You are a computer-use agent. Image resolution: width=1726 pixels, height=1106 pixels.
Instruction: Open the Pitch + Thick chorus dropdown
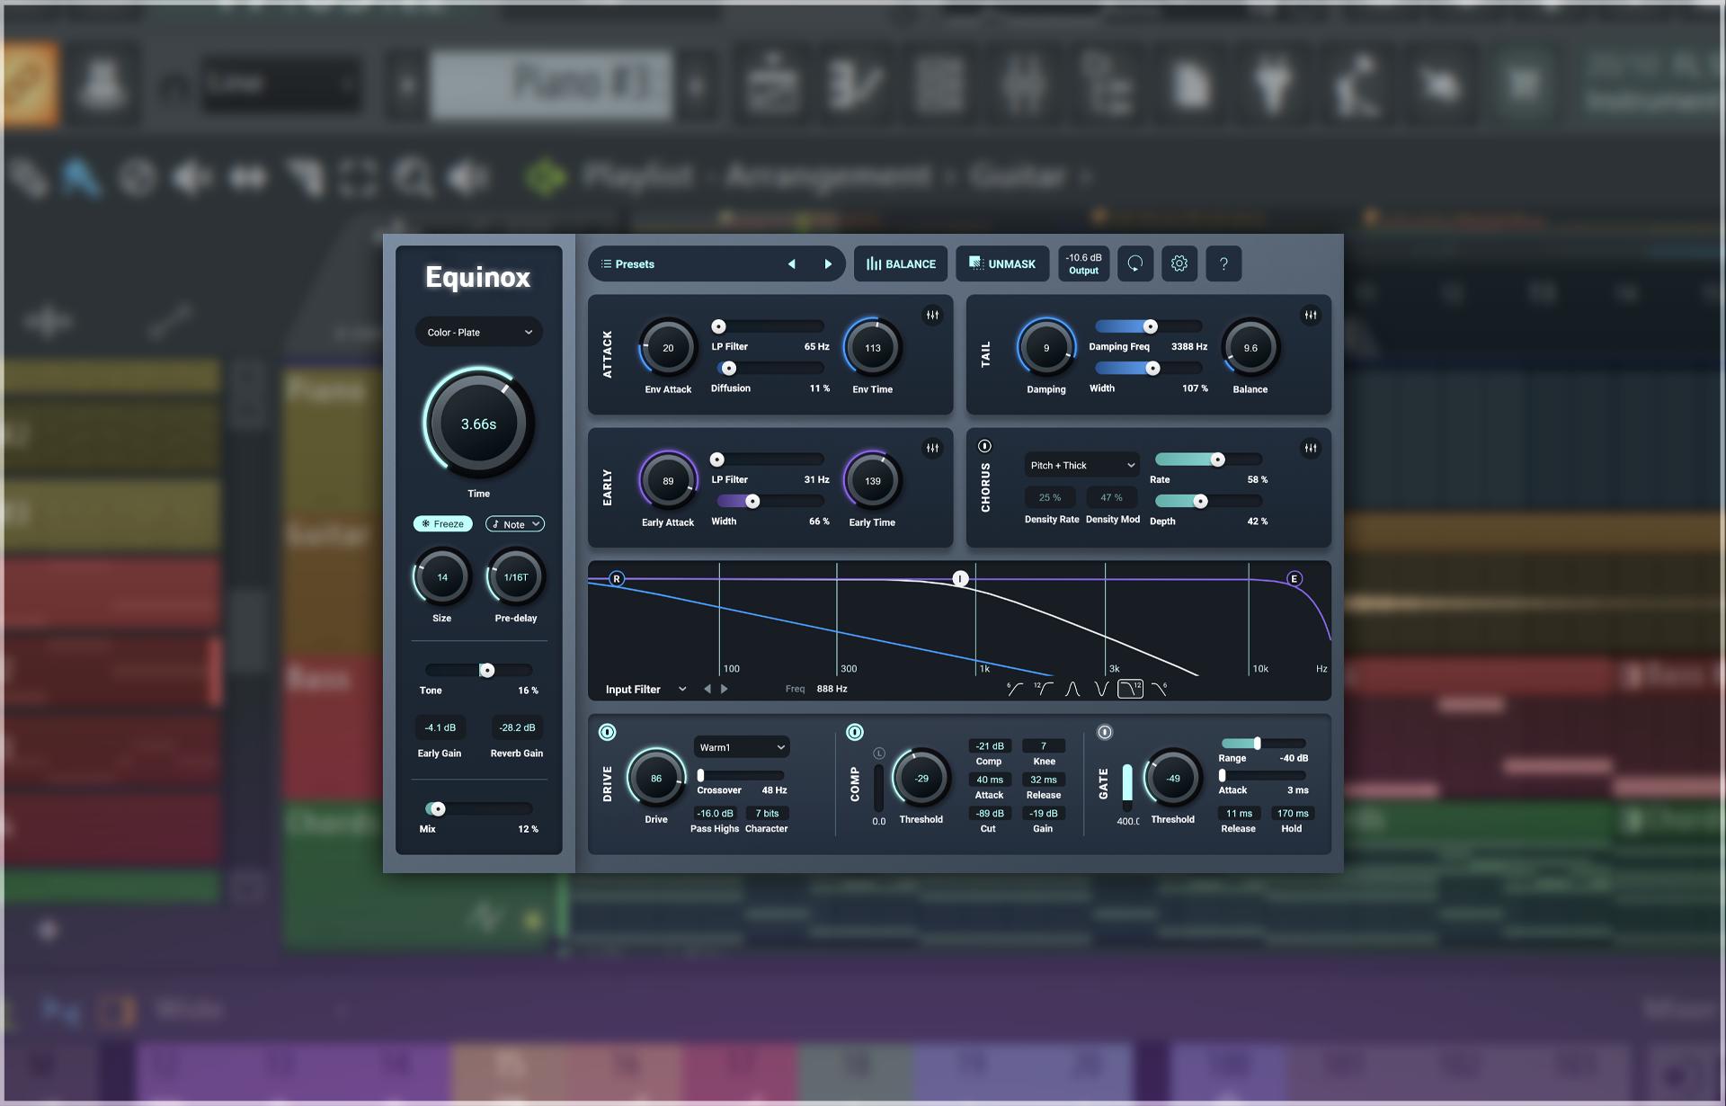tap(1082, 465)
